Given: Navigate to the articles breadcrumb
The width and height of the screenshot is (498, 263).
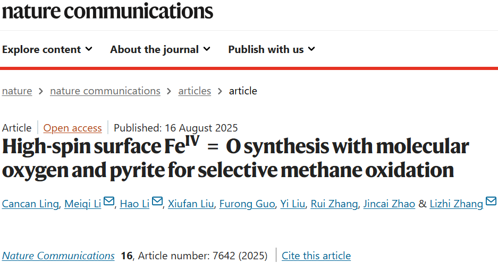Looking at the screenshot, I should tap(195, 91).
